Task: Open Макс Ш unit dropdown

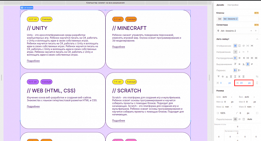Action: [231, 107]
